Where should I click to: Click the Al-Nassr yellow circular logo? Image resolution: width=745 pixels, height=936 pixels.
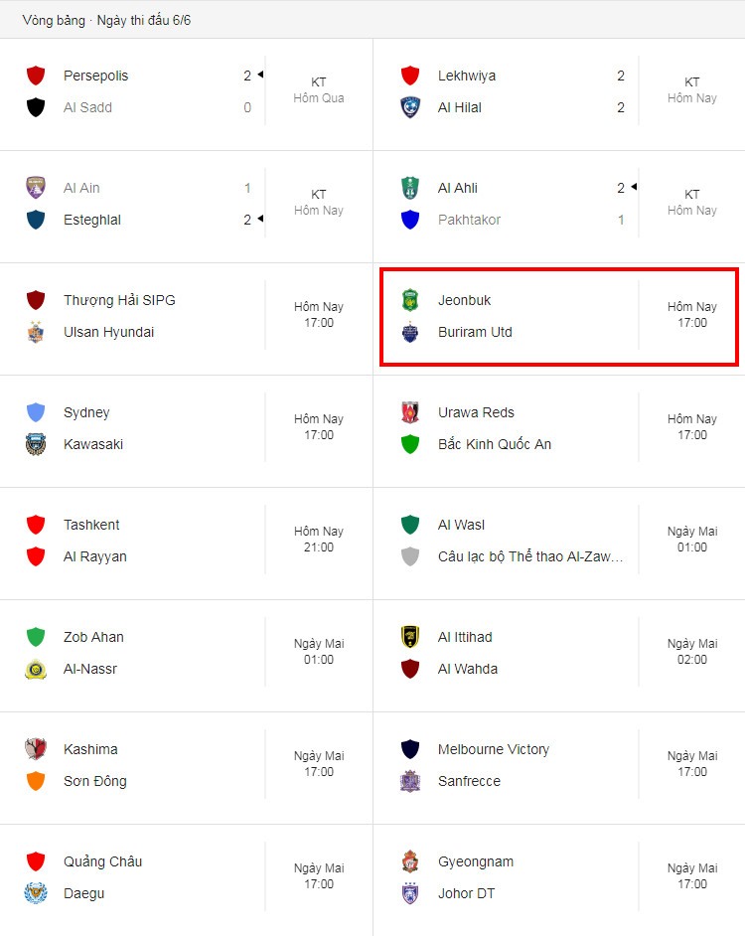click(x=36, y=669)
